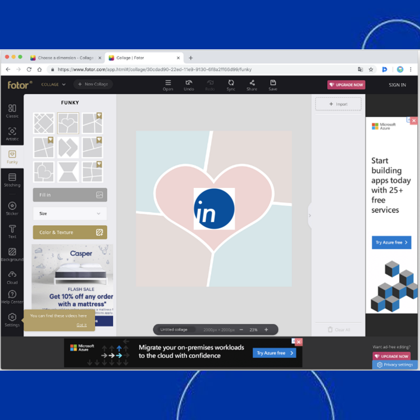Open the Classic collage sidebar section
This screenshot has height=420, width=420.
(12, 111)
